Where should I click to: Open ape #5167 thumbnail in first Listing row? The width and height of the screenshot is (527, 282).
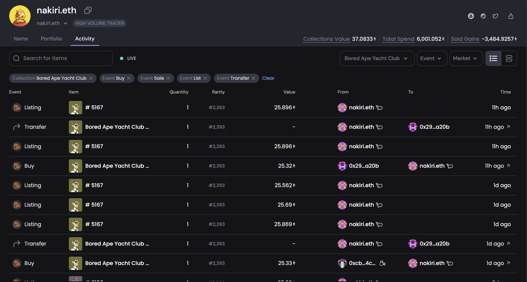coord(75,108)
